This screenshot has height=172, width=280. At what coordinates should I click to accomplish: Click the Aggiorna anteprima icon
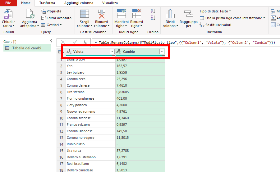(x=30, y=14)
